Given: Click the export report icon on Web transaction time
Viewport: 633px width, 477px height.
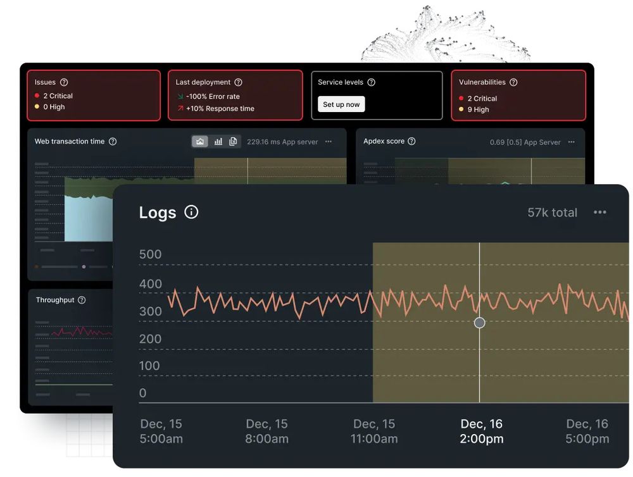Looking at the screenshot, I should (233, 141).
